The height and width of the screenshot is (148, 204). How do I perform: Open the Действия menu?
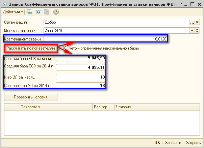13,12
